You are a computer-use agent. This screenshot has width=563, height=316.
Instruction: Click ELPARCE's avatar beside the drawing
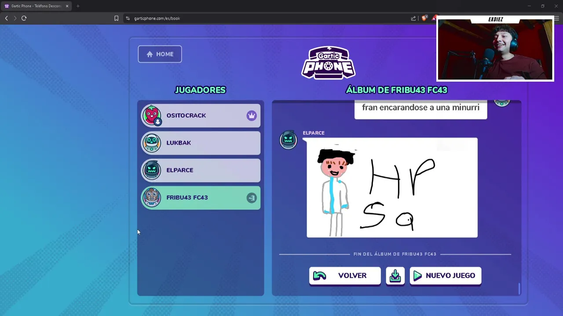289,140
